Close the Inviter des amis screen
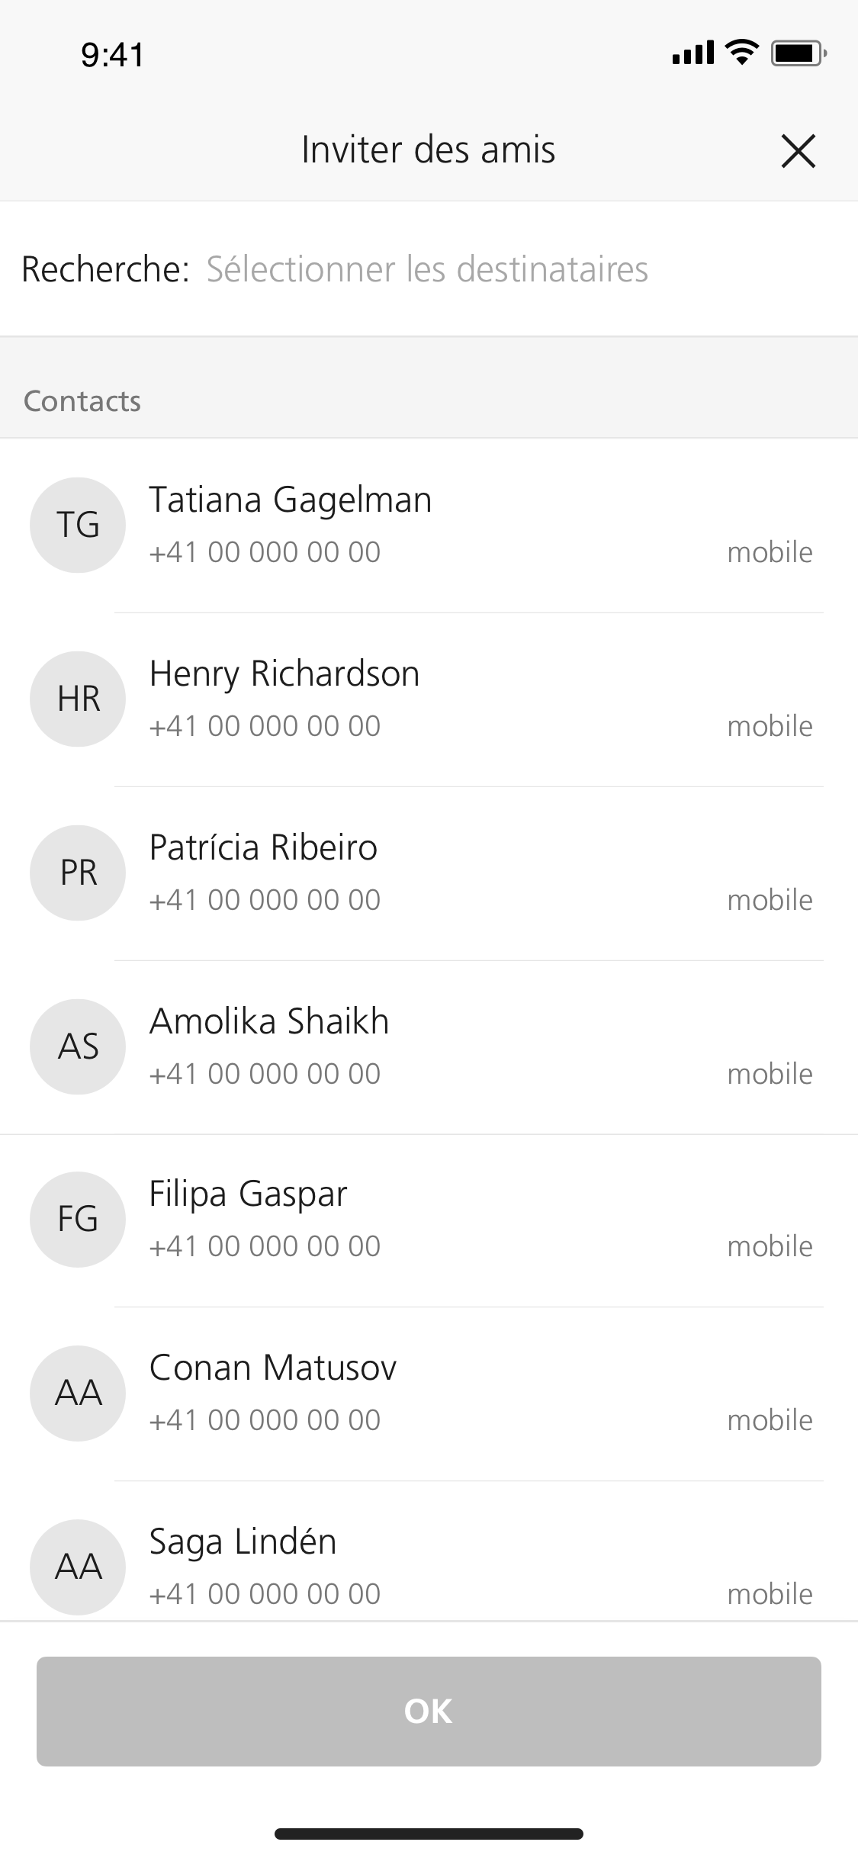Image resolution: width=858 pixels, height=1858 pixels. coord(798,150)
